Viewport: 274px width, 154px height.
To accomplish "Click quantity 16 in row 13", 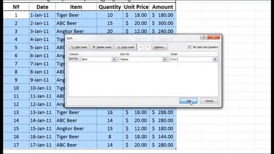I will pyautogui.click(x=110, y=112).
